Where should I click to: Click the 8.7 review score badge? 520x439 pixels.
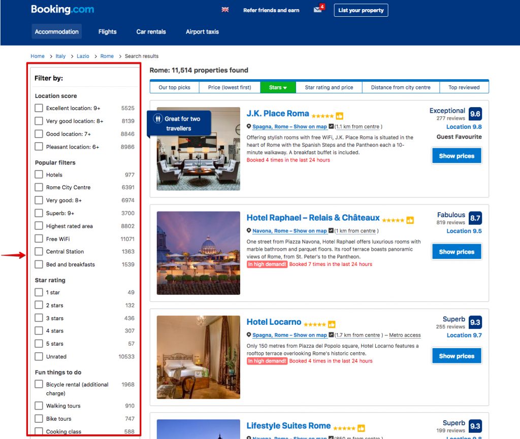[475, 218]
